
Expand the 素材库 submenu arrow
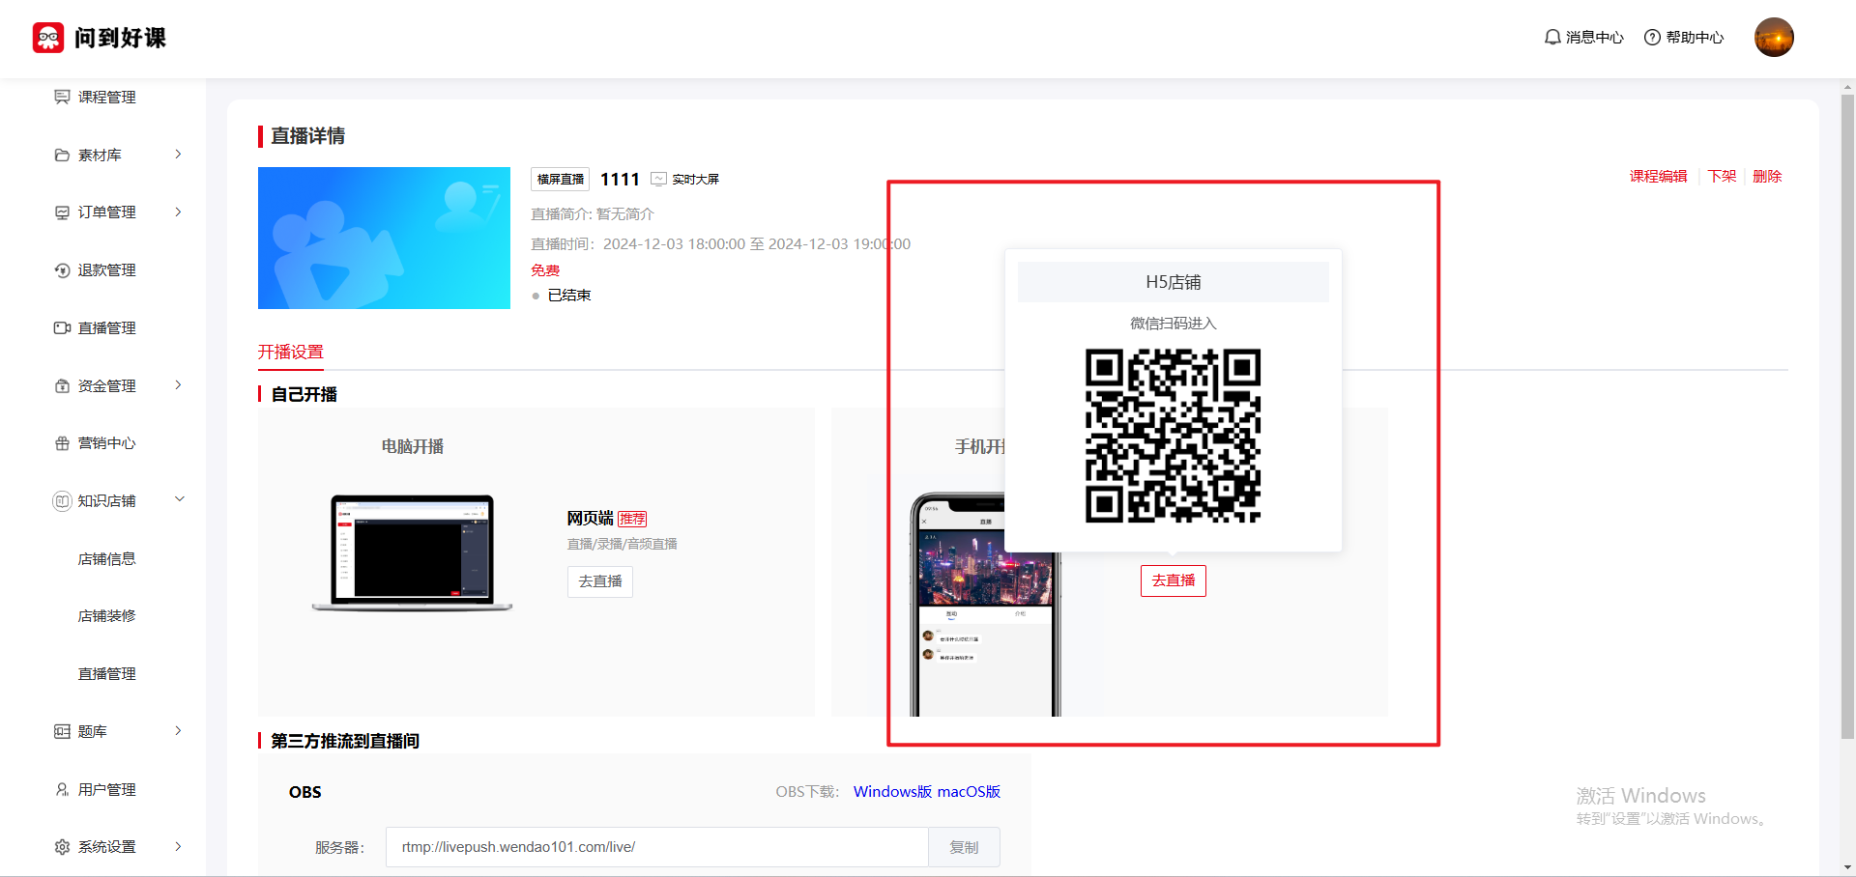[178, 155]
